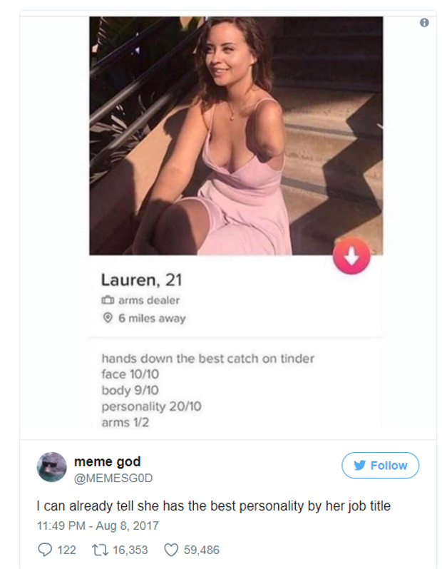View the 59,486 likes count
This screenshot has height=569, width=442.
[202, 550]
